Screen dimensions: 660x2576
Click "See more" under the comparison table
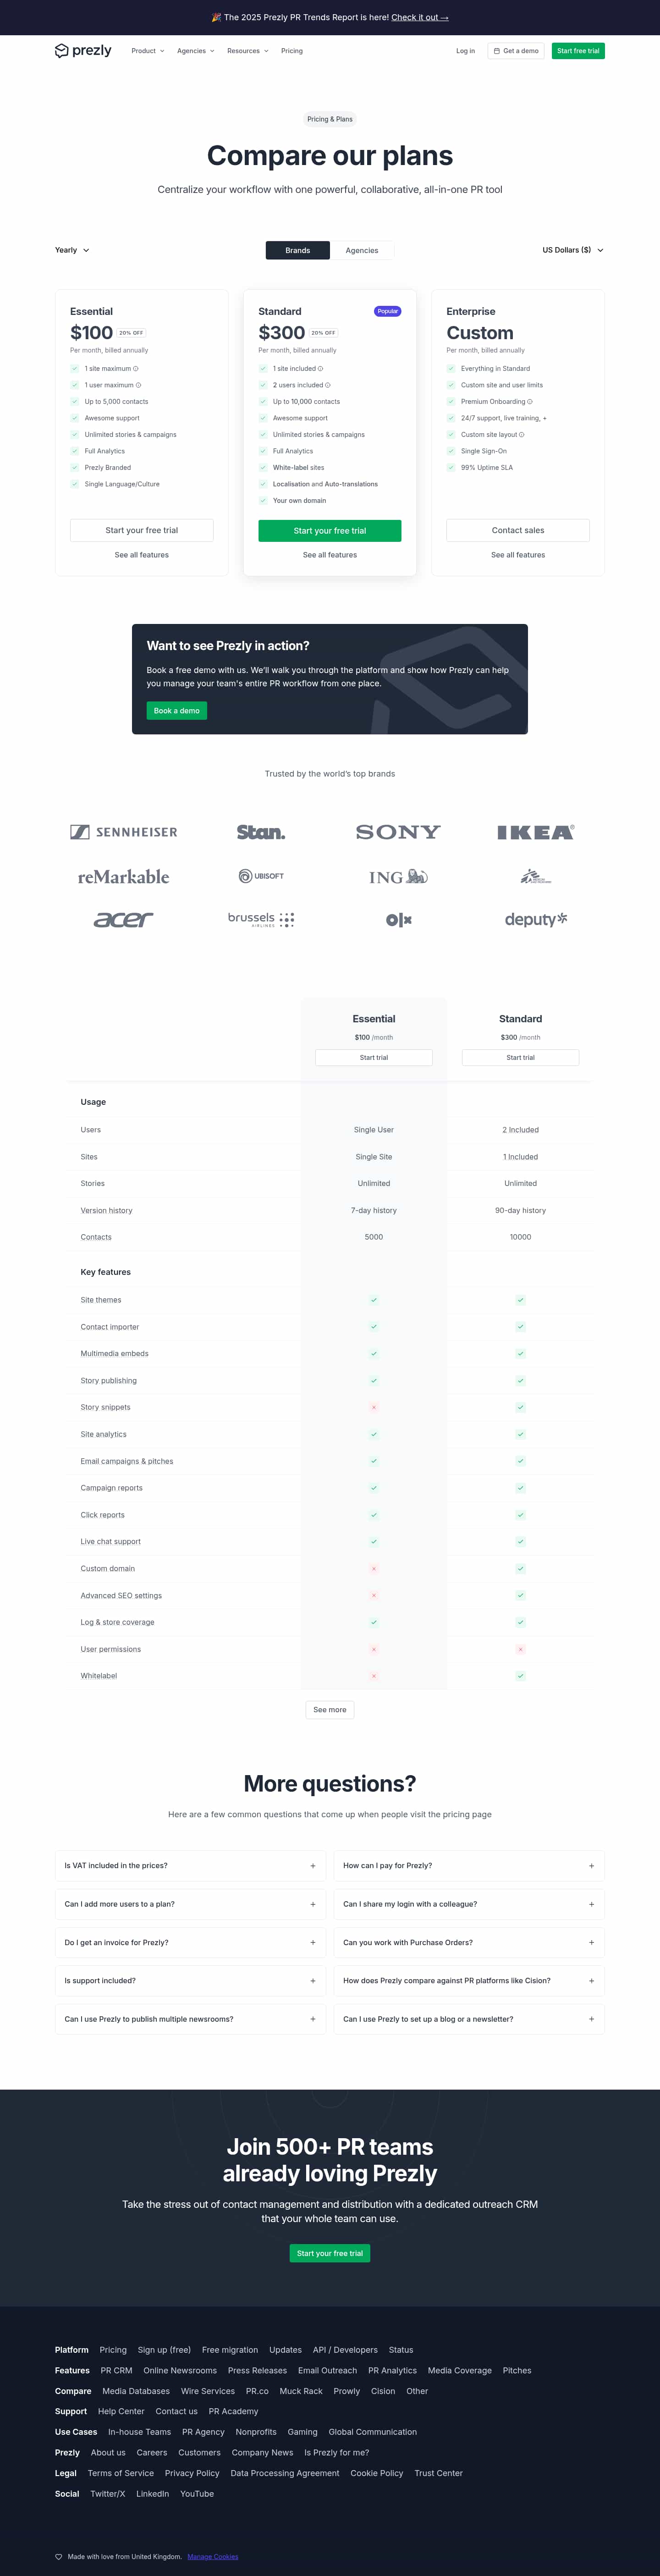tap(330, 1710)
